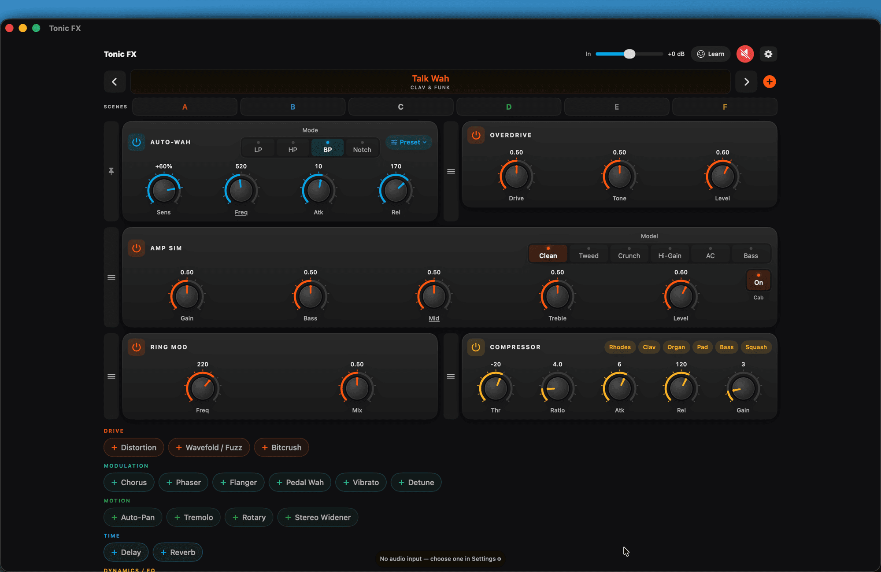Screen dimensions: 881x572
Task: Click the Compressor Ratio knob
Action: point(557,388)
